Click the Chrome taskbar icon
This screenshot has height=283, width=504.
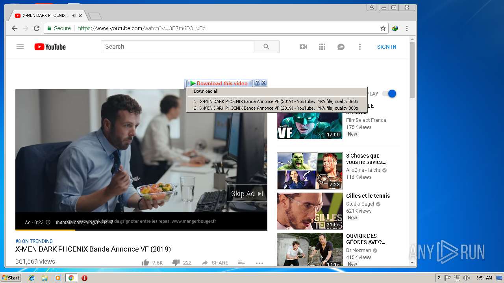click(71, 278)
